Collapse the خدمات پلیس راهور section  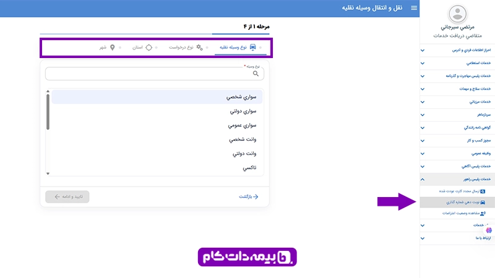[x=423, y=179]
